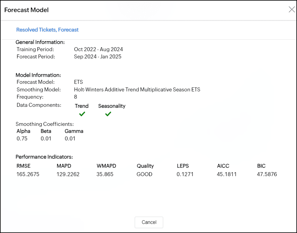The height and width of the screenshot is (233, 297).
Task: Close the Forecast Model dialog with the X icon
Action: [x=292, y=10]
